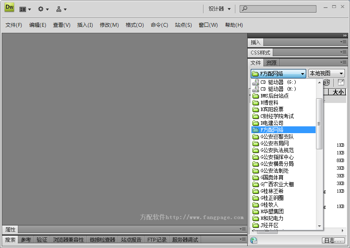Open the gear extend Dreamweaver menu
Screen dimensions: 350x248
[x=43, y=9]
